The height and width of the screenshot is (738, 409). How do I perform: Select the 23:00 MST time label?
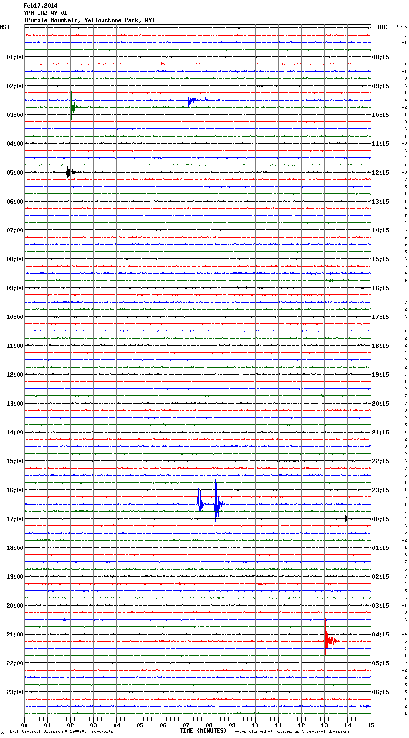point(15,692)
